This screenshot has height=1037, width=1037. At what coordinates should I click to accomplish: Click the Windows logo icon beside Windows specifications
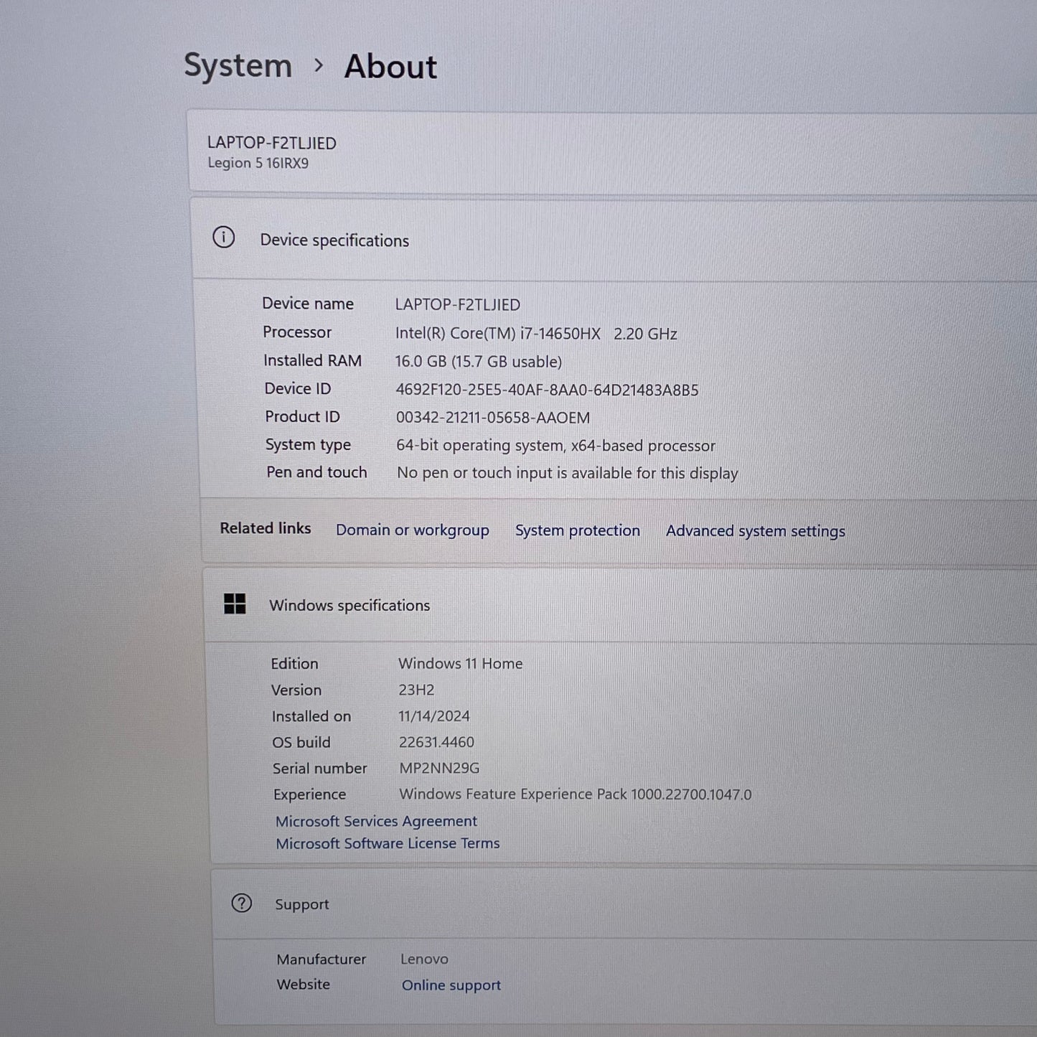click(x=235, y=604)
